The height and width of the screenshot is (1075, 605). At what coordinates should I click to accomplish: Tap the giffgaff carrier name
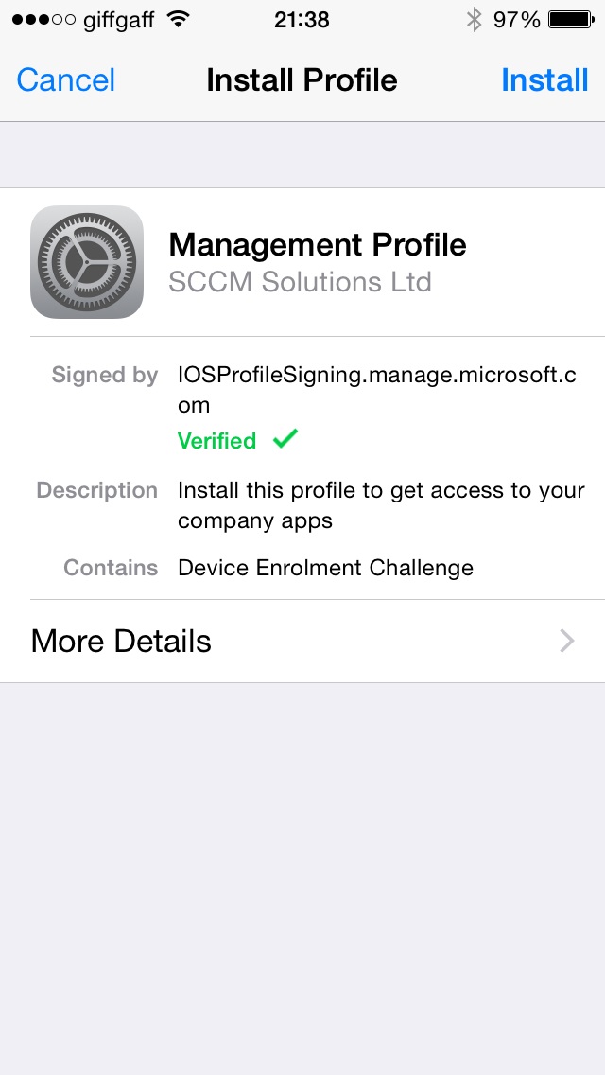tap(118, 19)
